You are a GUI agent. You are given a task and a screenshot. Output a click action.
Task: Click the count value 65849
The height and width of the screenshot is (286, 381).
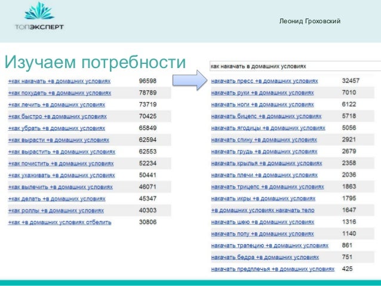click(x=148, y=128)
